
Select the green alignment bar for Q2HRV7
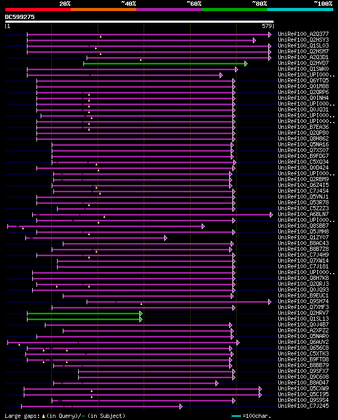[83, 314]
